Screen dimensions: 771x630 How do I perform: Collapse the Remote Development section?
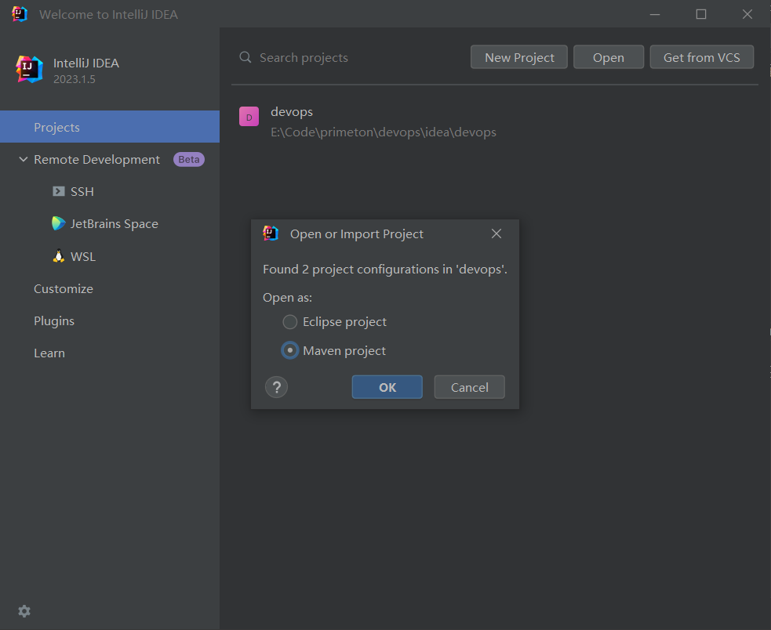tap(23, 159)
